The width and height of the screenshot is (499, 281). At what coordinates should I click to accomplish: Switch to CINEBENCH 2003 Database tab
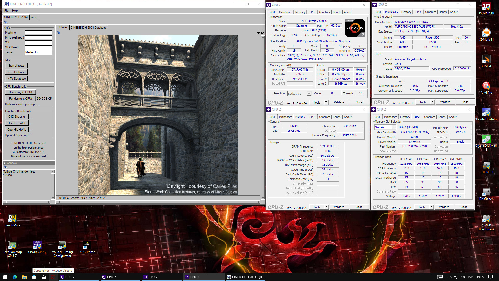pos(88,28)
